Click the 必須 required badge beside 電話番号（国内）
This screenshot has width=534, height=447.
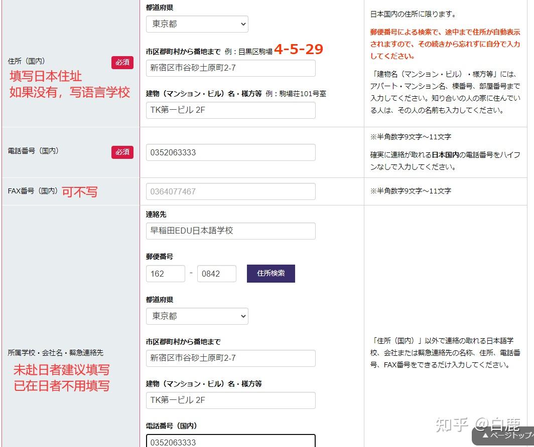coord(122,152)
